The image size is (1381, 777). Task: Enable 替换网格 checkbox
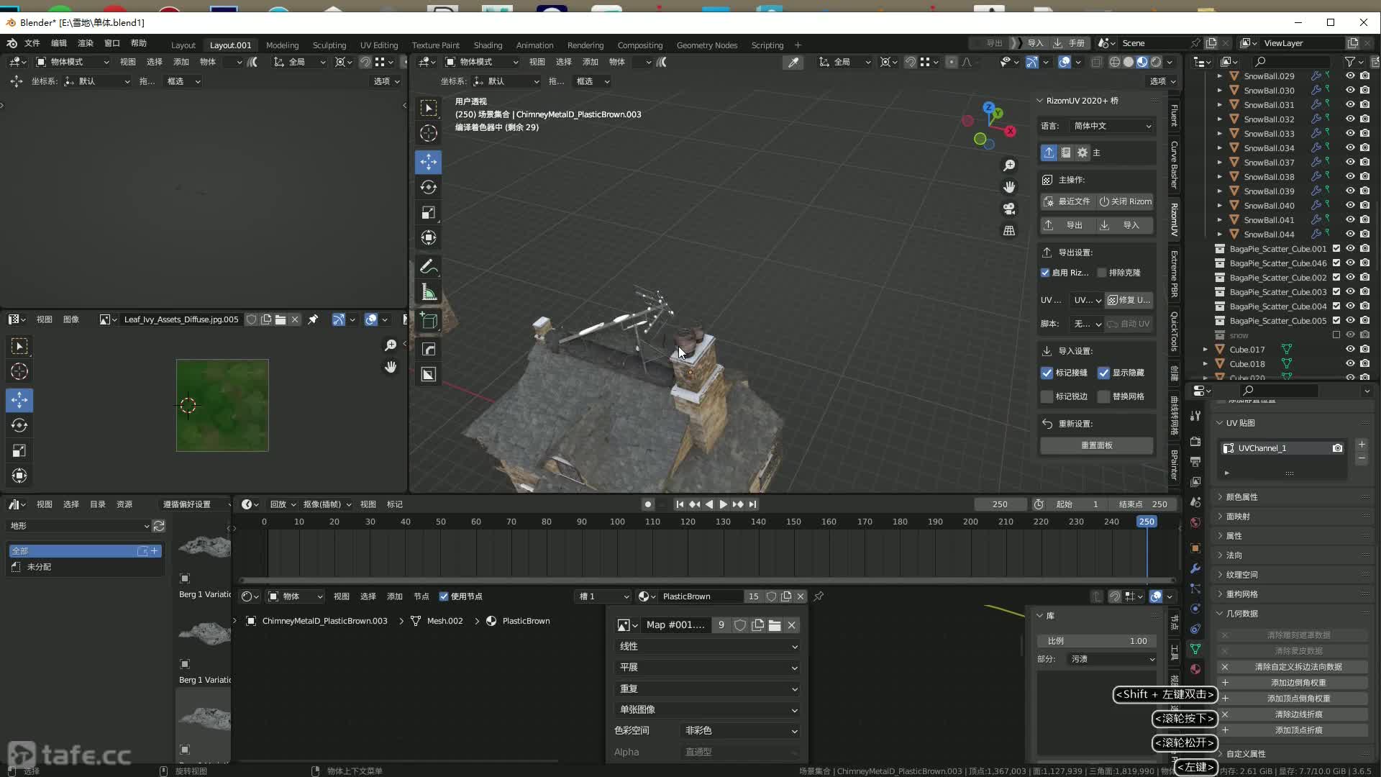pos(1103,396)
